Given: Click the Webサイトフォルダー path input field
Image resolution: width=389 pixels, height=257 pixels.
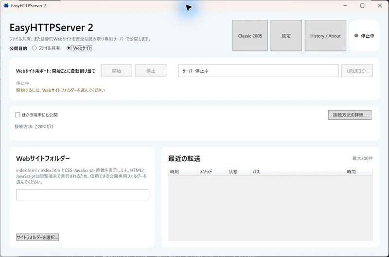Looking at the screenshot, I should point(82,194).
